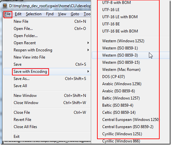Open the Find menu
The image size is (171, 145).
pos(50,14)
